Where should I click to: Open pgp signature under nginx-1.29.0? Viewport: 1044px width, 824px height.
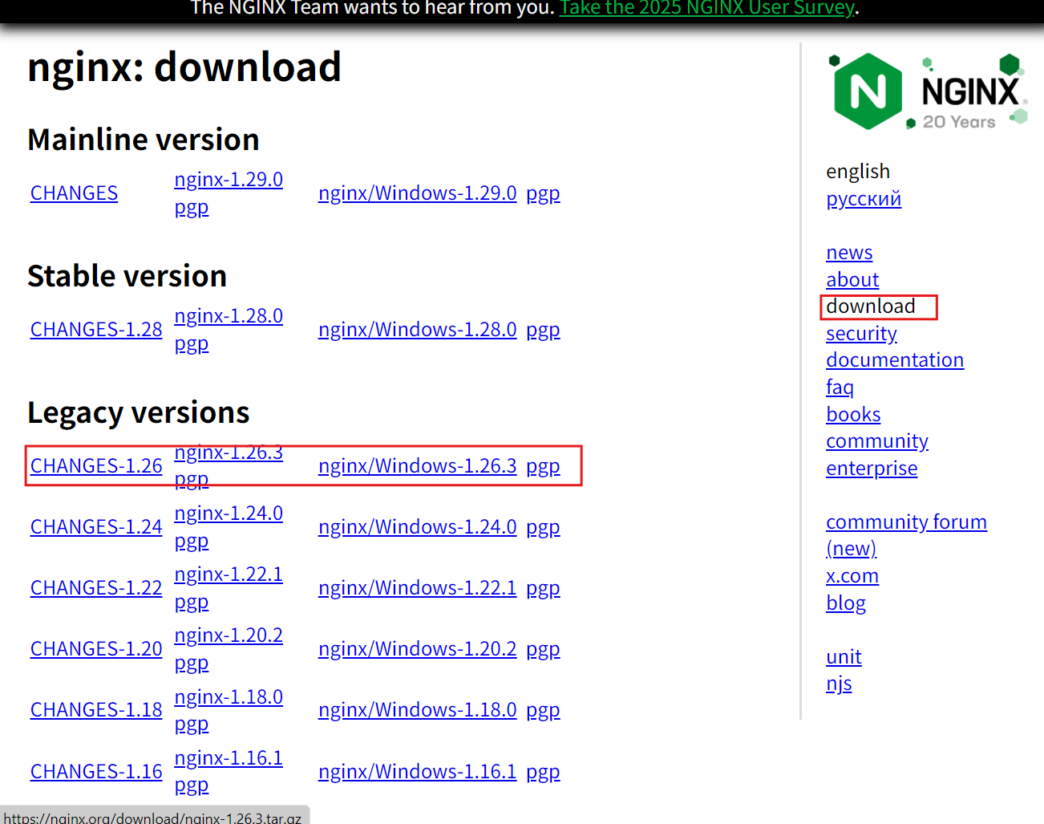point(192,207)
